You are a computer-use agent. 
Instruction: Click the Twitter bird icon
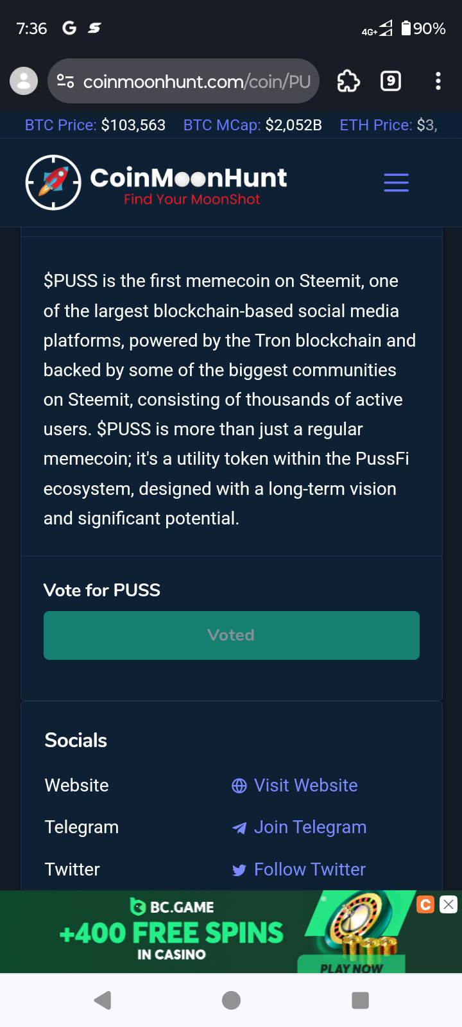239,870
